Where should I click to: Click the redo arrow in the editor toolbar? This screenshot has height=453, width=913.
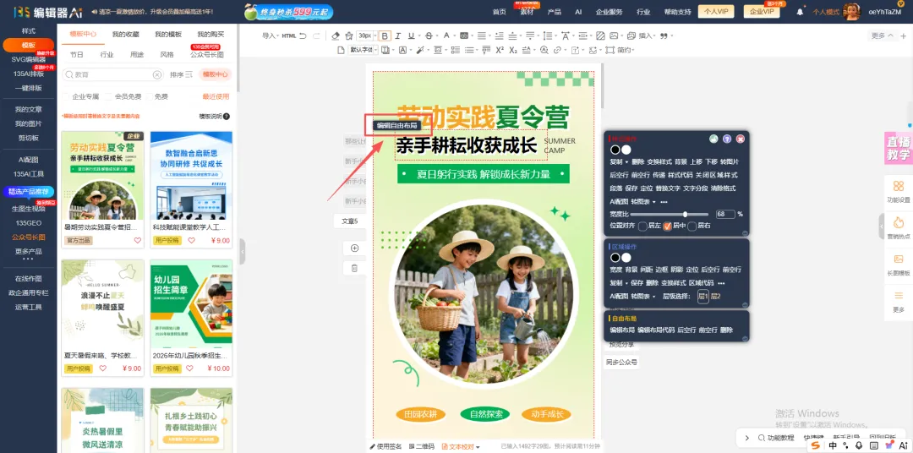[x=316, y=36]
